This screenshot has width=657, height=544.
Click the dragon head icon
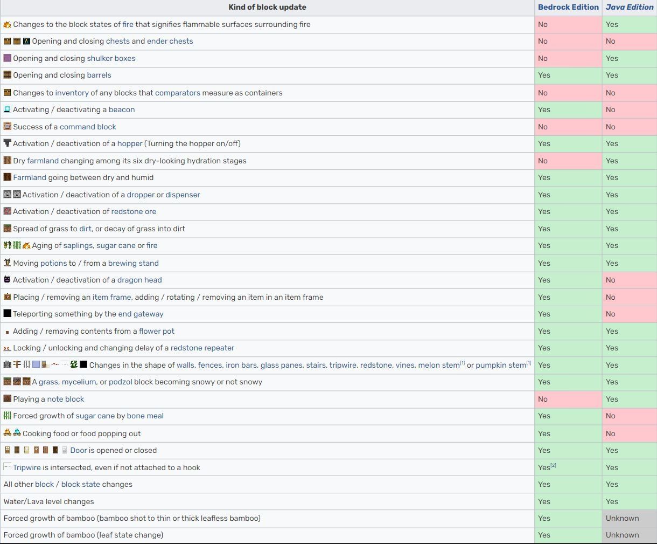pyautogui.click(x=8, y=280)
